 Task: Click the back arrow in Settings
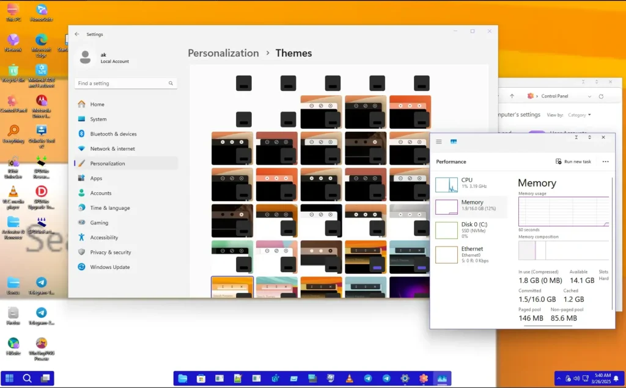pos(77,34)
